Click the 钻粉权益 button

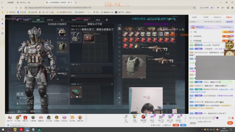229,22
